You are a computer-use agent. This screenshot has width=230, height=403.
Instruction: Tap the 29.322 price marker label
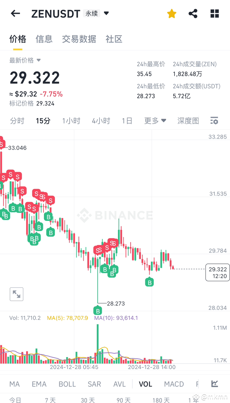(217, 272)
